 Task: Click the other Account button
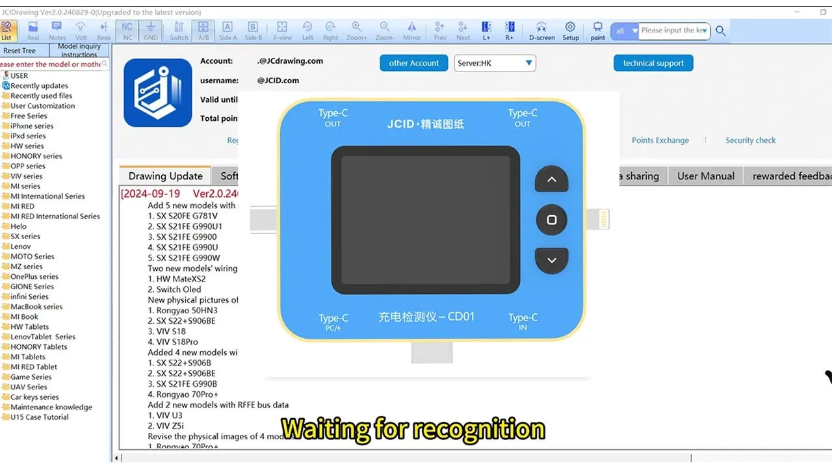pyautogui.click(x=414, y=63)
